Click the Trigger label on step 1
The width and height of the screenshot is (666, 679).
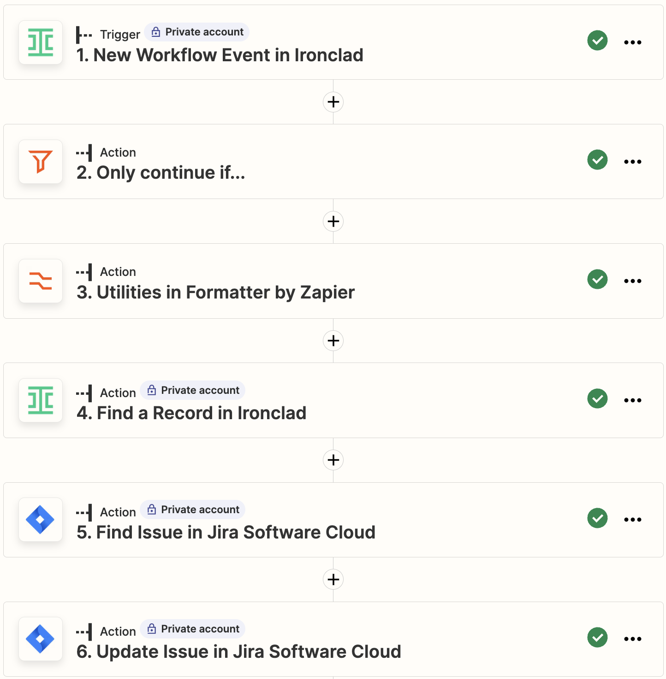coord(120,35)
